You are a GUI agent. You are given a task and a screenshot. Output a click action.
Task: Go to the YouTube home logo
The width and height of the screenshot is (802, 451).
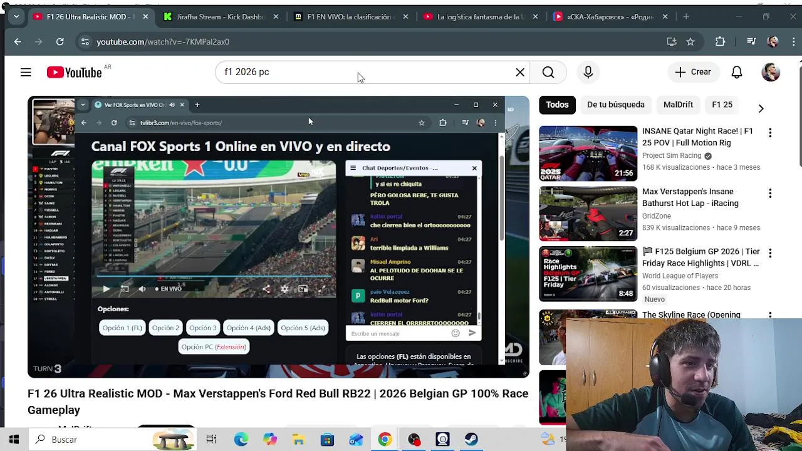(74, 73)
